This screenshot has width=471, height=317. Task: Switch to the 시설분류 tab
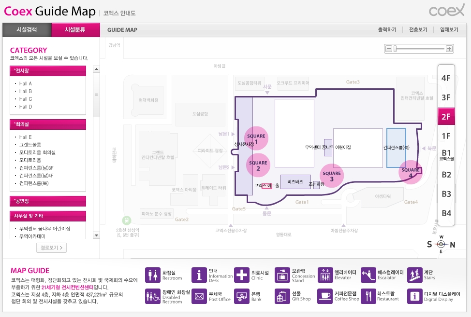click(x=76, y=29)
